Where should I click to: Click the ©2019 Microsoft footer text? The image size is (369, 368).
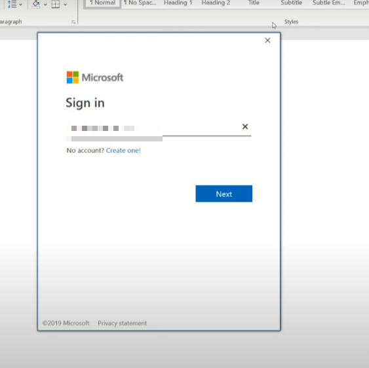click(66, 323)
